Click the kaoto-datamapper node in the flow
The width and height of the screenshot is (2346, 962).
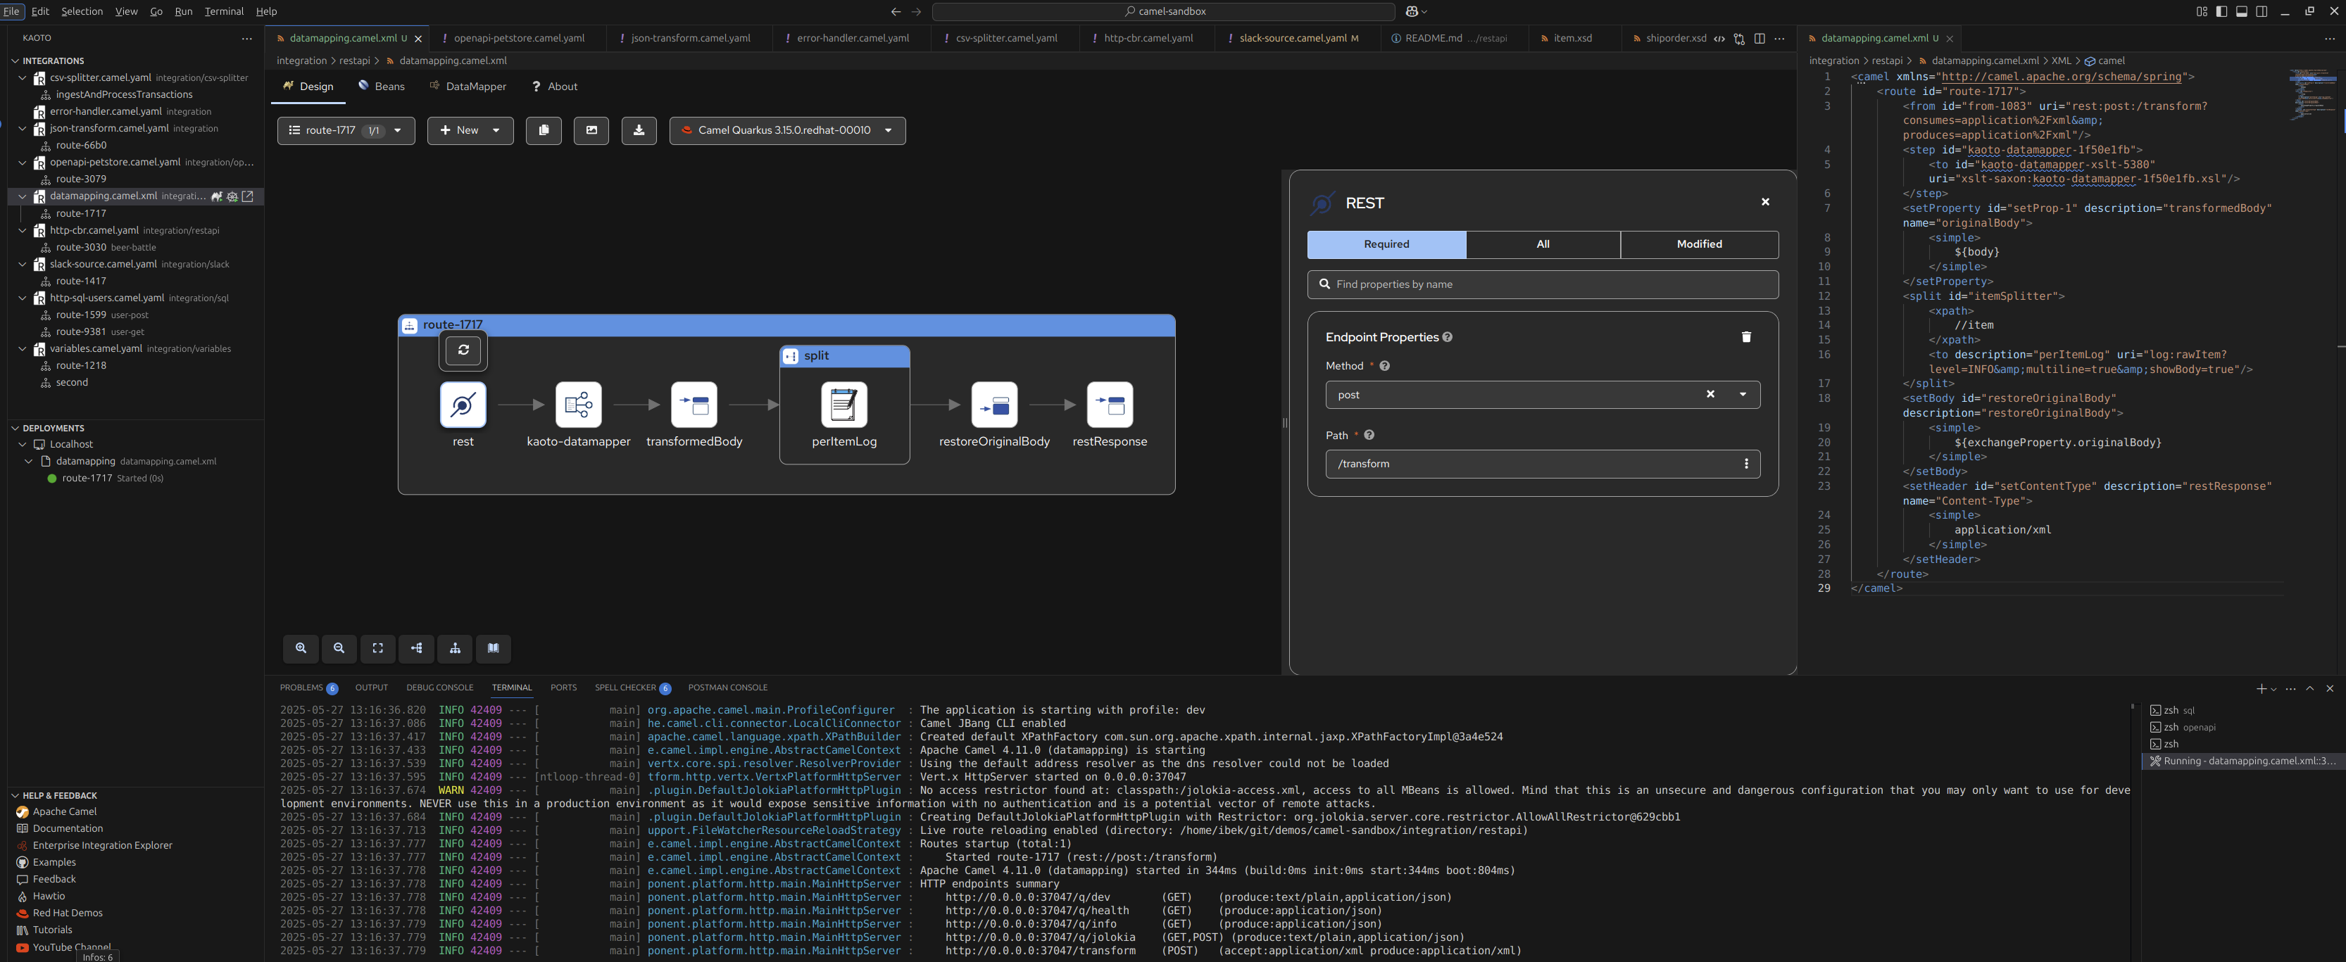pos(578,405)
